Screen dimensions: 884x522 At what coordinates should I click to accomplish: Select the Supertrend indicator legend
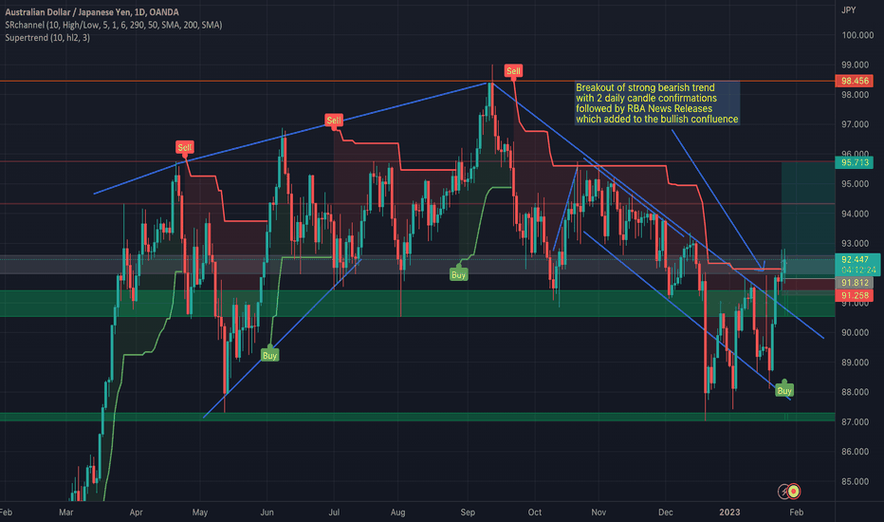point(47,38)
